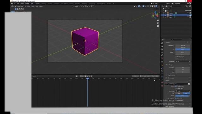The height and width of the screenshot is (114, 202).
Task: Toggle camera view gizmo icon
Action: pos(158,26)
